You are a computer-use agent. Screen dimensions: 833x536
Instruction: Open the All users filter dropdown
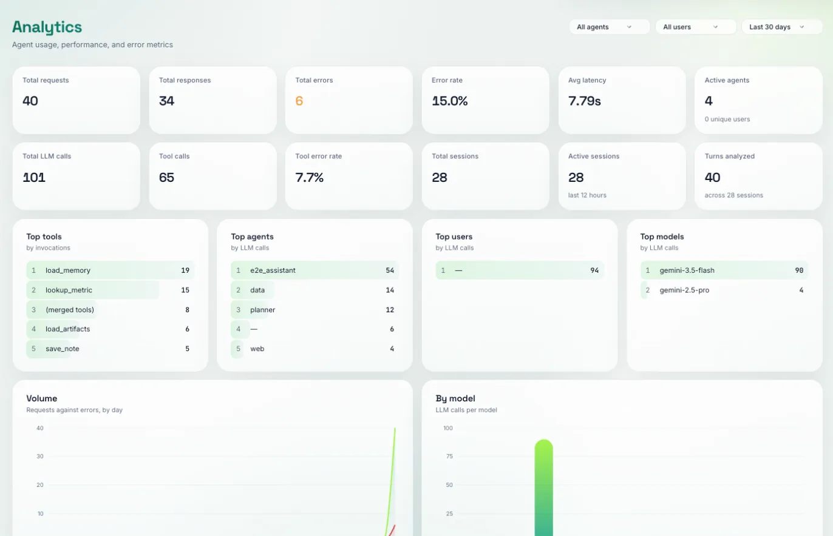pos(696,27)
